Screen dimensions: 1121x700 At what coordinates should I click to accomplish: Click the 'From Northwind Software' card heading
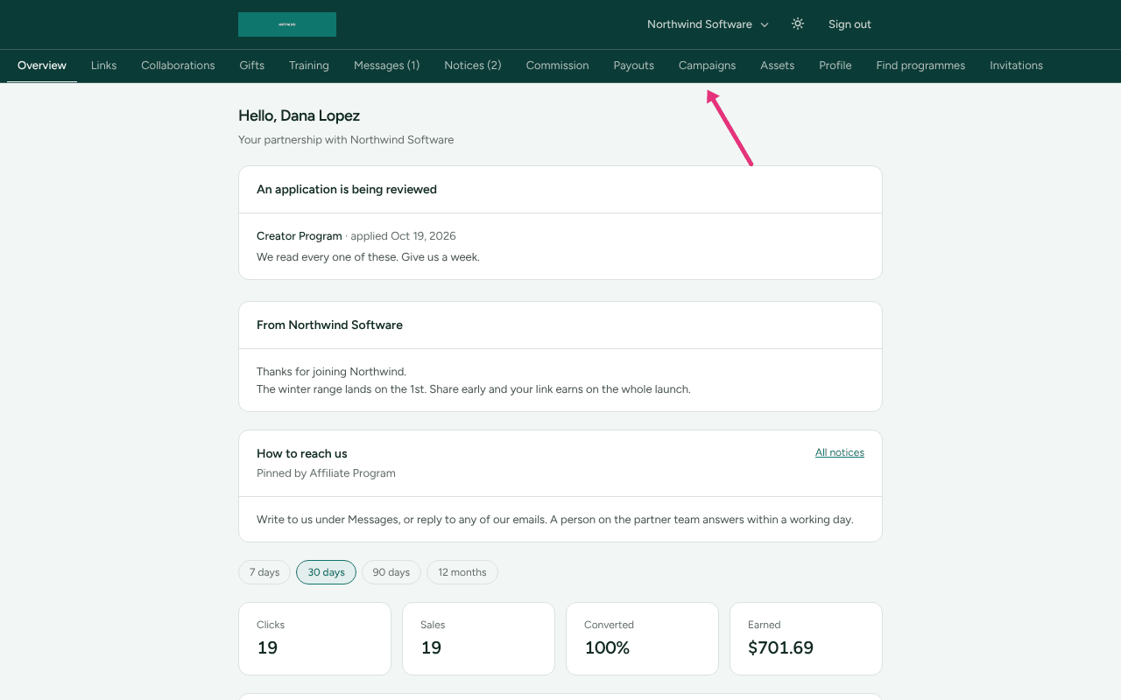pyautogui.click(x=329, y=325)
